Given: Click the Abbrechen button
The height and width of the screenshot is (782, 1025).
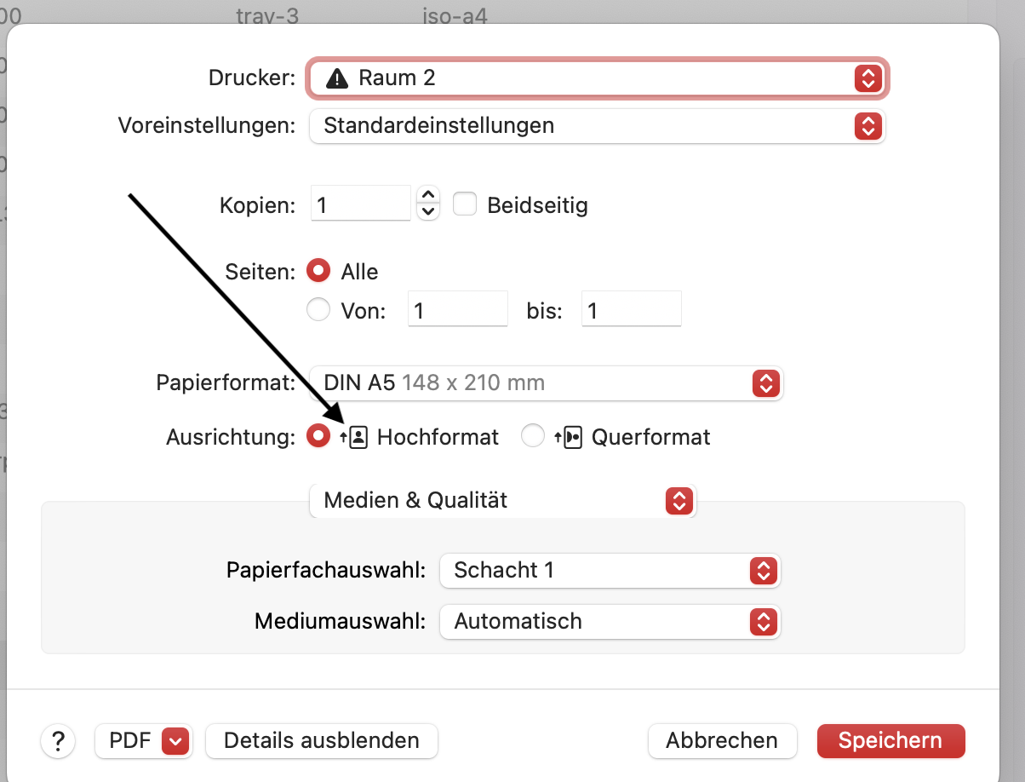Looking at the screenshot, I should click(x=722, y=741).
